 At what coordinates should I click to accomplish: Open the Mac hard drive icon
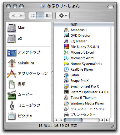coord(12,28)
